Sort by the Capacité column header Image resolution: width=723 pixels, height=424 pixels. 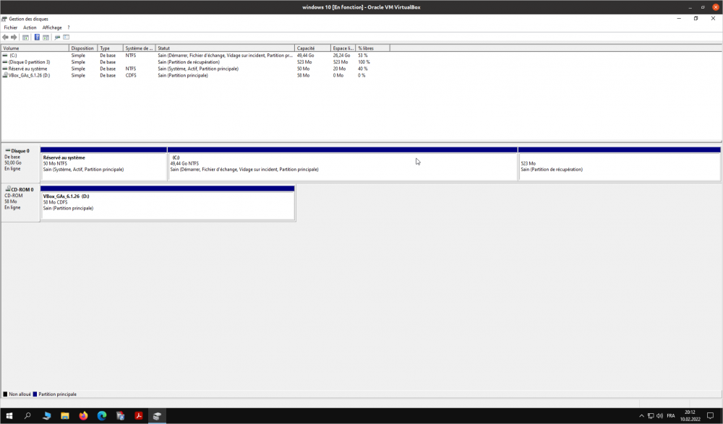pos(312,48)
